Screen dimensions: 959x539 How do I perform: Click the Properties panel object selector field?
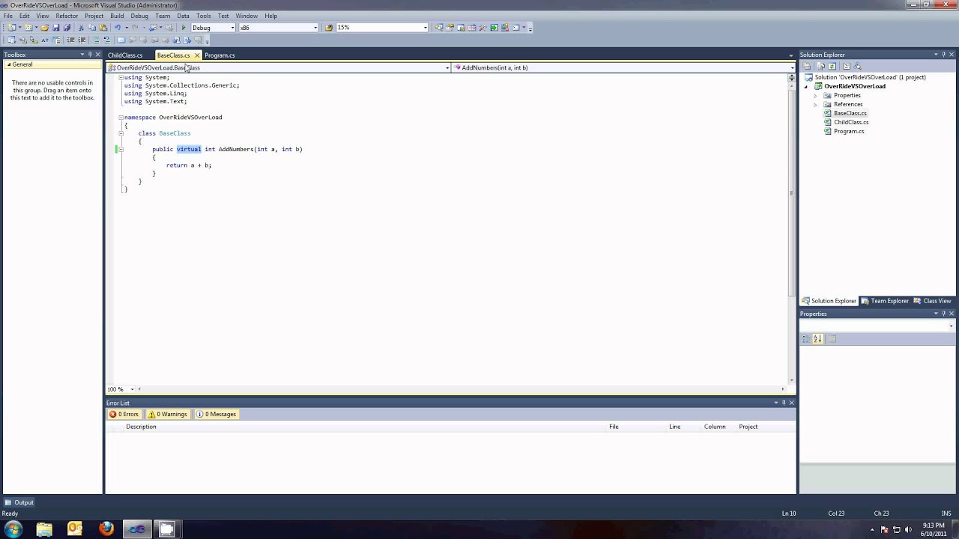877,326
